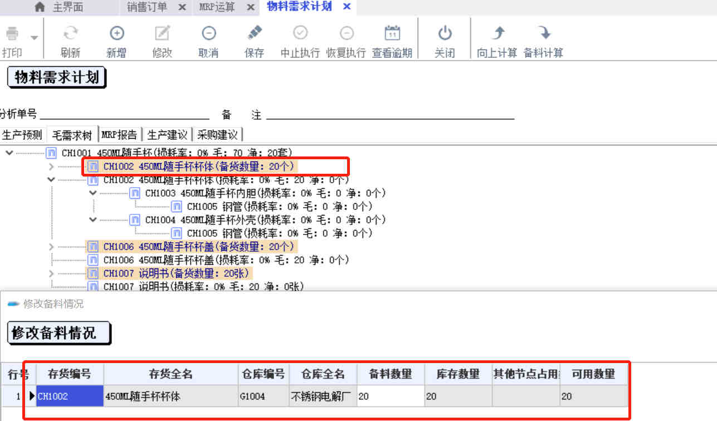Open the MRP报告 sub-tab
Screen dimensions: 717x421
pos(119,135)
